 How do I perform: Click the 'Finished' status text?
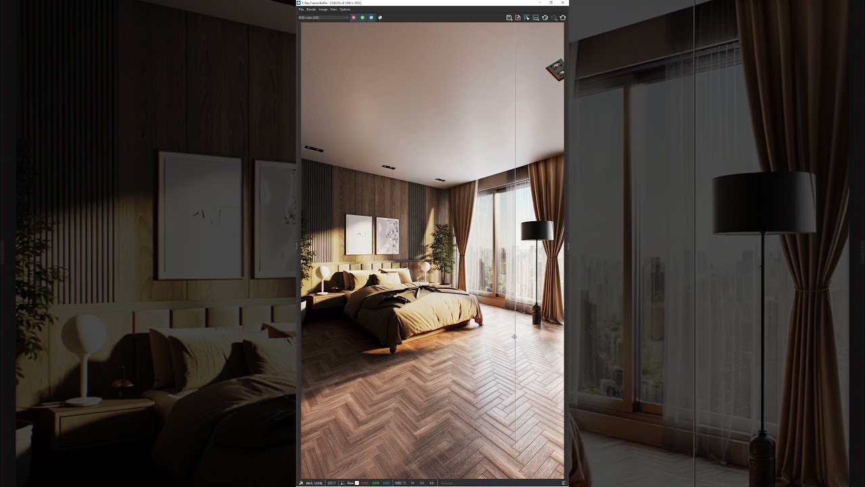tap(447, 483)
